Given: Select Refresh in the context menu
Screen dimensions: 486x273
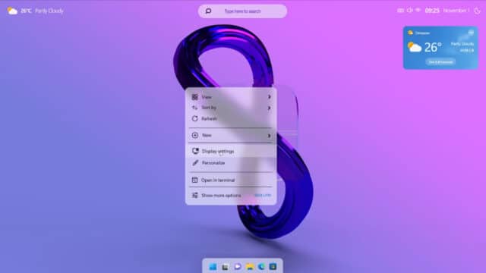Looking at the screenshot, I should (231, 118).
